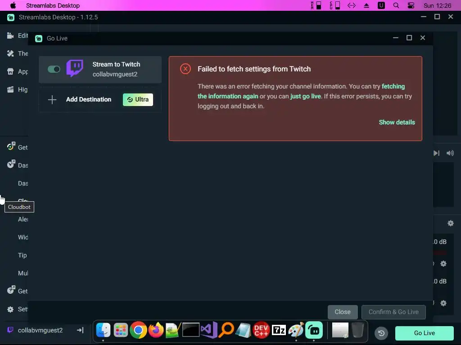Toggle the Stream to Twitch switch
The image size is (461, 345).
click(x=54, y=69)
